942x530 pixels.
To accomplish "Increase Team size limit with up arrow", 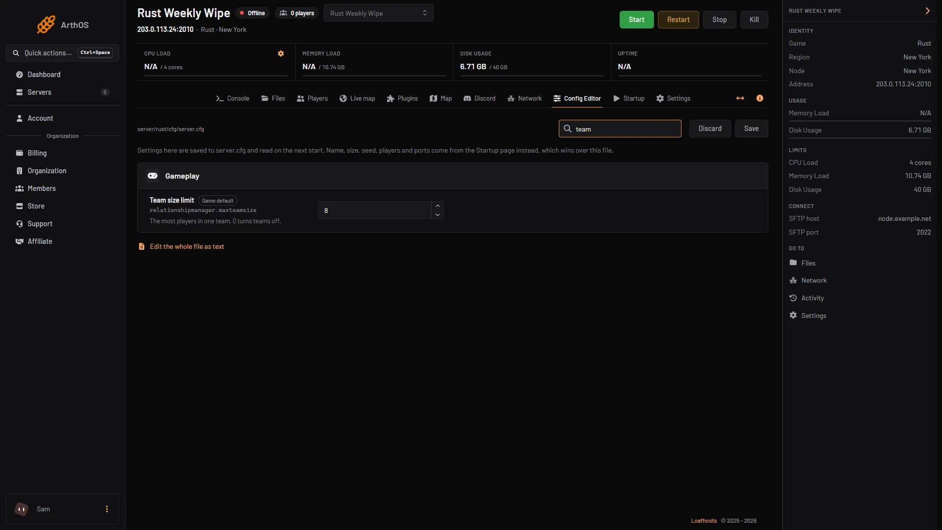I will (x=437, y=206).
